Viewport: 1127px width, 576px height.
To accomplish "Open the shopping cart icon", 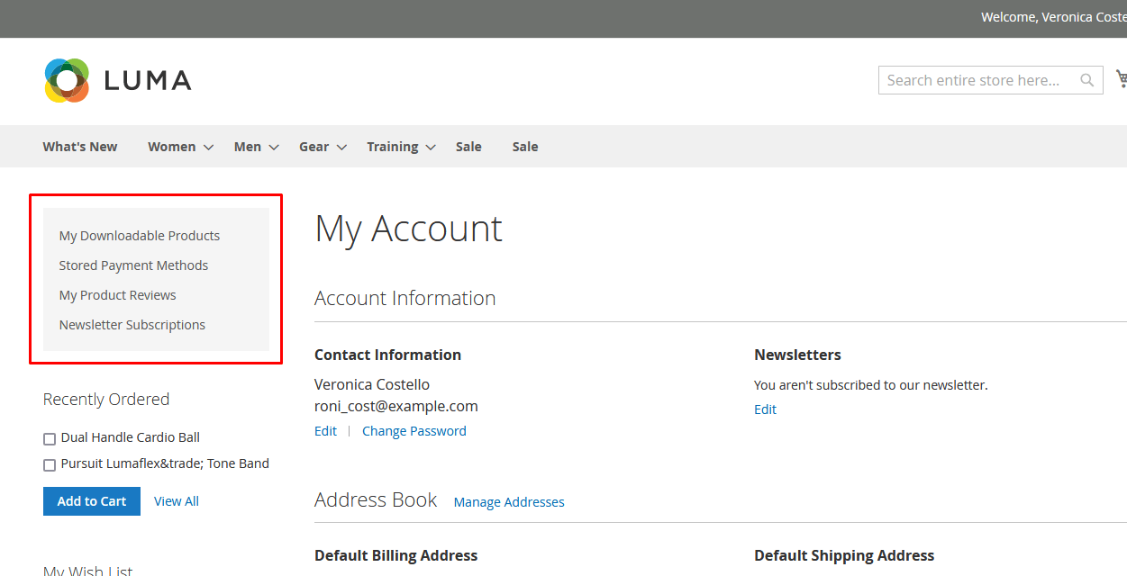I will pos(1121,79).
